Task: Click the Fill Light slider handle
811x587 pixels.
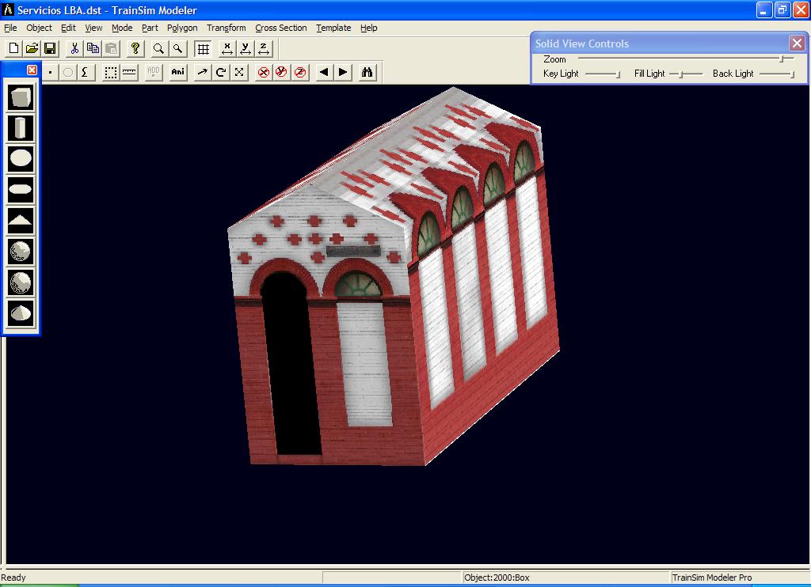Action: [x=680, y=74]
